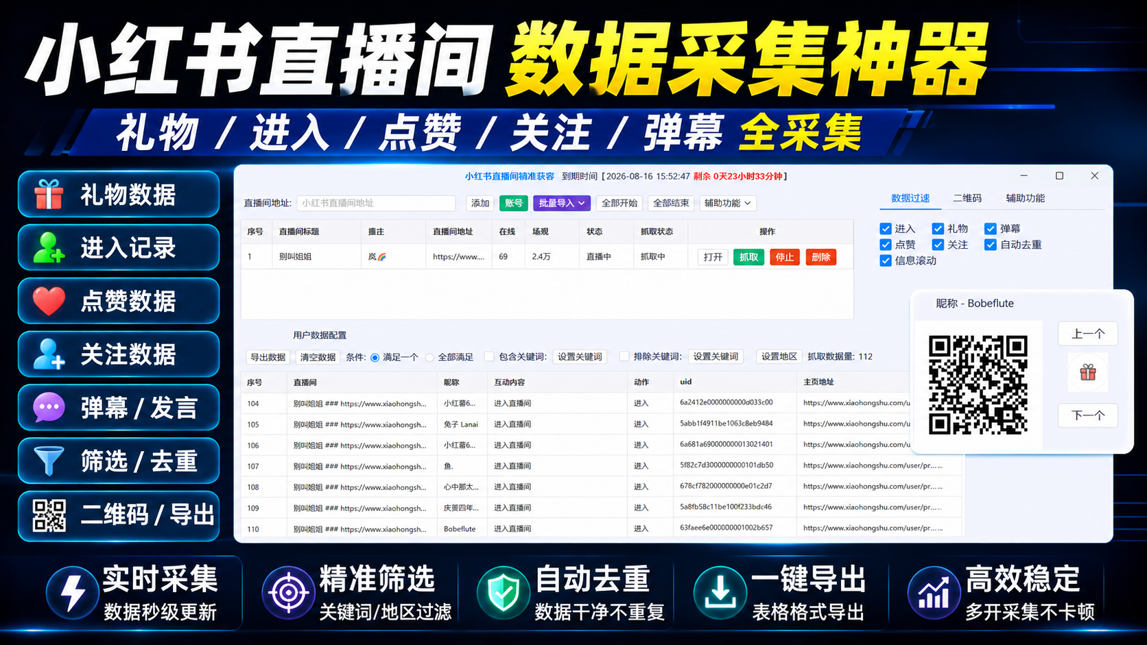Switch to the 辅助功能 tab
Image resolution: width=1147 pixels, height=645 pixels.
[1026, 198]
